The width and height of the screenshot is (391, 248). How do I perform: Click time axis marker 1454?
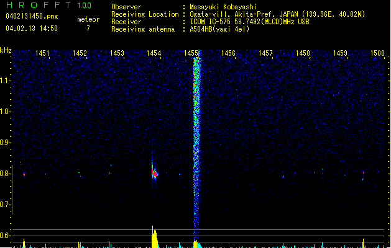click(x=154, y=53)
